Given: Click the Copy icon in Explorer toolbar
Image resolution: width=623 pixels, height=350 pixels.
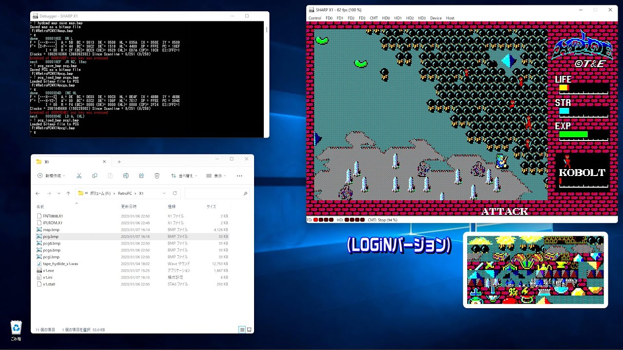Looking at the screenshot, I should 95,175.
